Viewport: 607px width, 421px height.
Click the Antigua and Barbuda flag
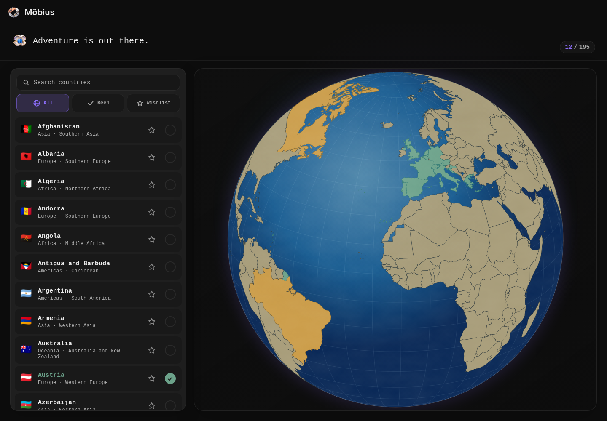pos(26,266)
